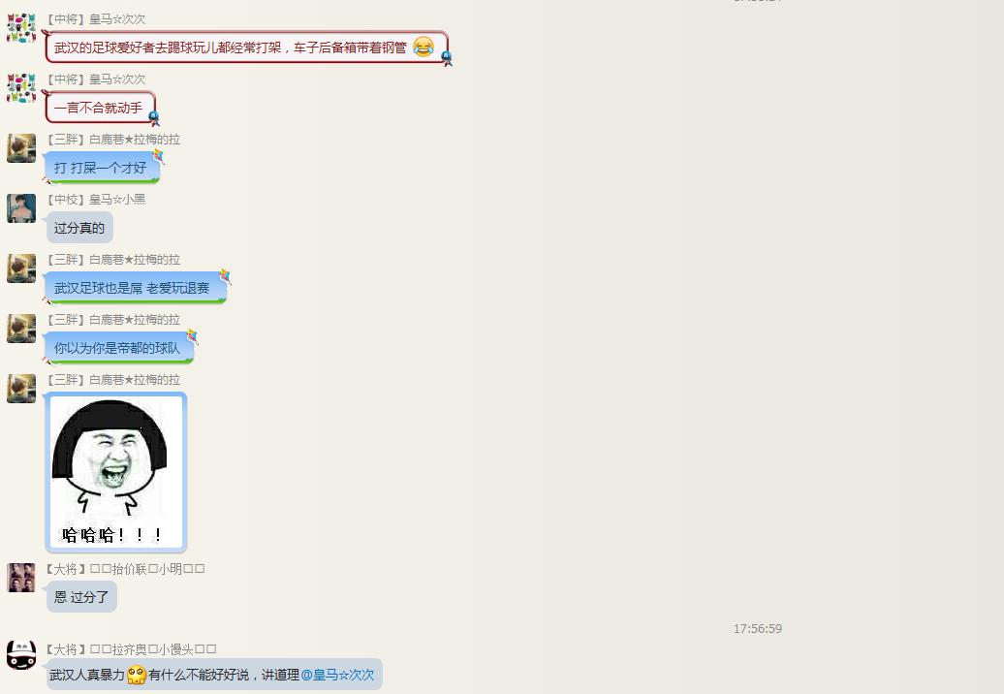Image resolution: width=1004 pixels, height=694 pixels.
Task: Click 皇马☆小黑's avatar picture
Action: click(x=21, y=208)
